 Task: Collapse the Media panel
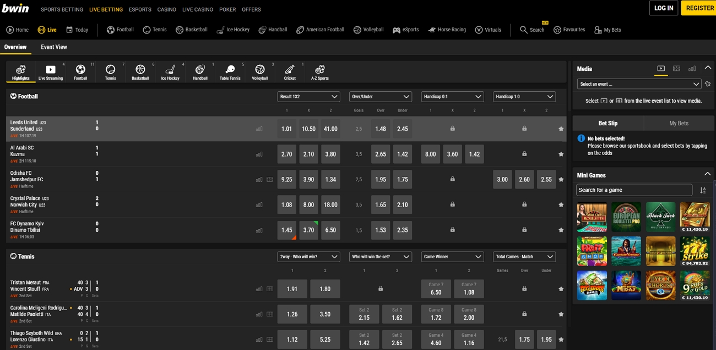pos(708,68)
